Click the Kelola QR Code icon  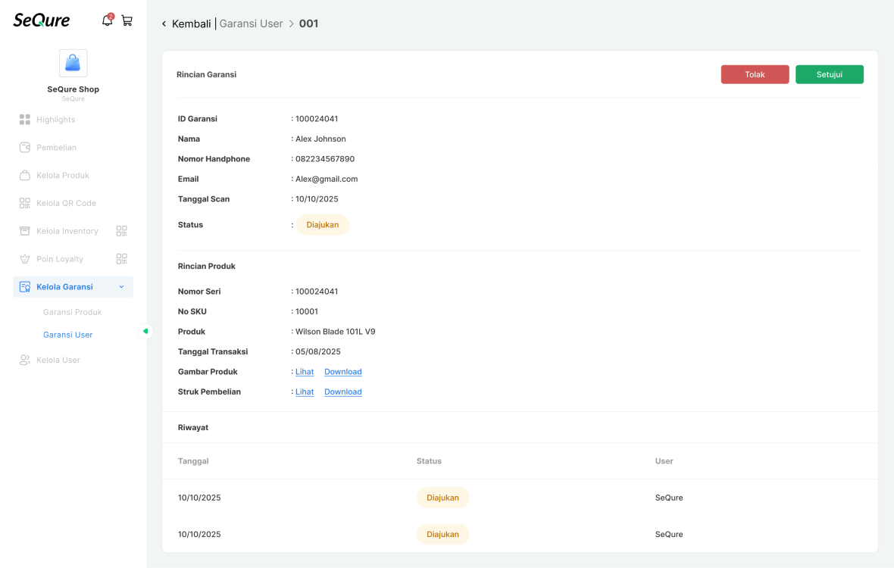pos(24,203)
